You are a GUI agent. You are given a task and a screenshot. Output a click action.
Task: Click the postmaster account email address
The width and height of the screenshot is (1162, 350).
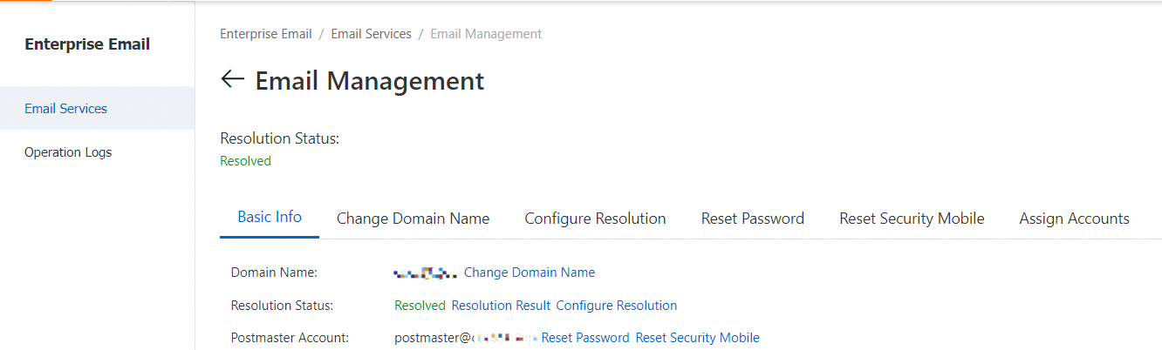(465, 338)
